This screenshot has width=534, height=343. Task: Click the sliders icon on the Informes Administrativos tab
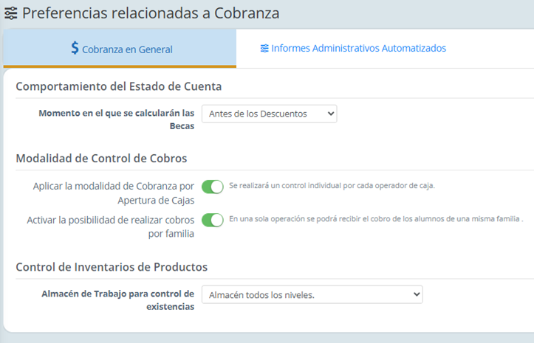pos(264,49)
